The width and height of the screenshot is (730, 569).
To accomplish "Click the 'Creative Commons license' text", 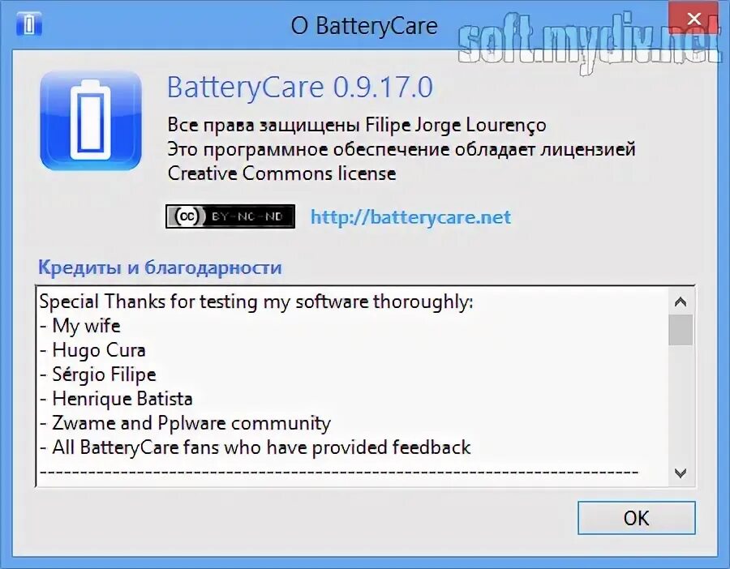I will (281, 173).
